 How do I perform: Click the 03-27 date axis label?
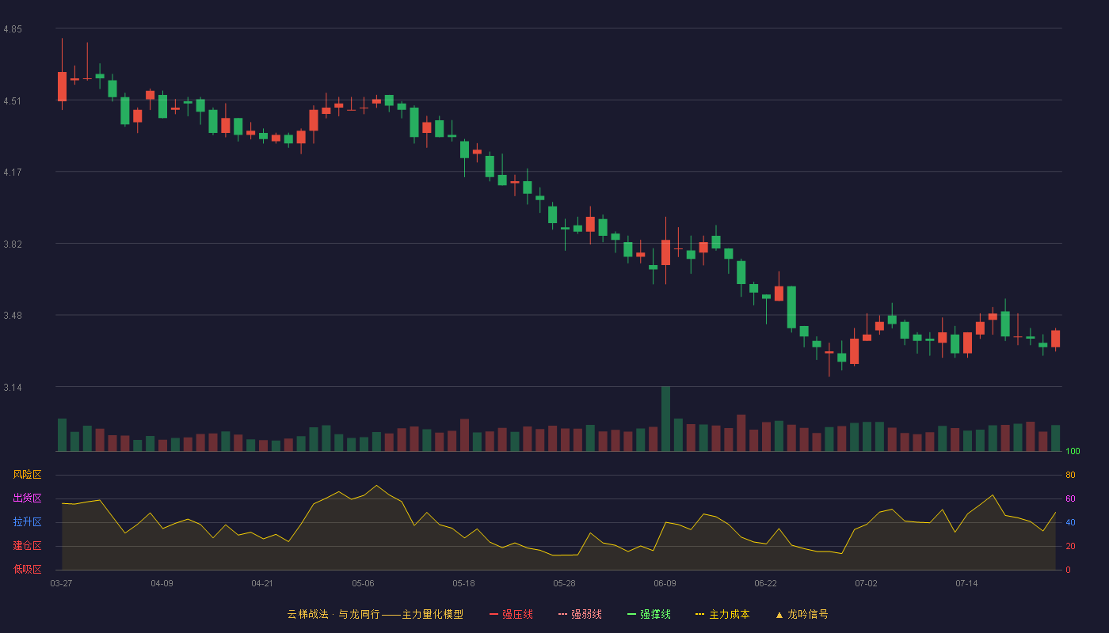coord(61,583)
